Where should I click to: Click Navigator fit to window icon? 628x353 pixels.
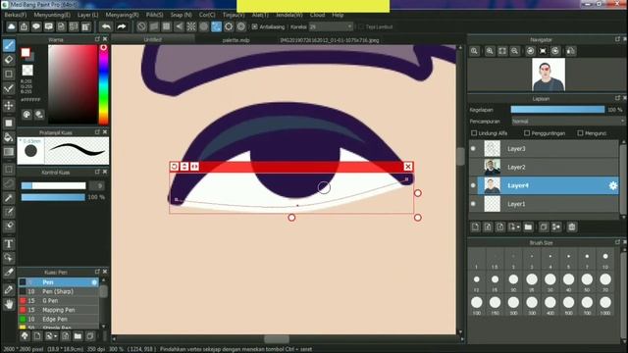coord(502,51)
